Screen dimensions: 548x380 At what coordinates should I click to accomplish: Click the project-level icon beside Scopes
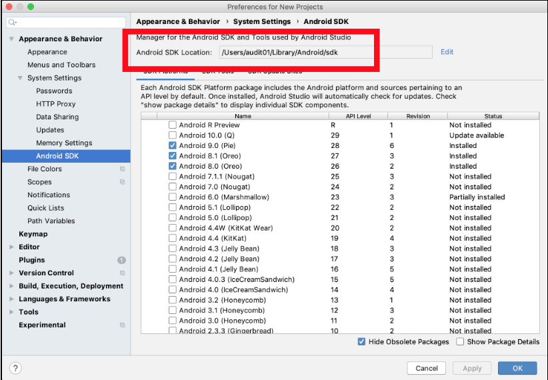tap(122, 182)
